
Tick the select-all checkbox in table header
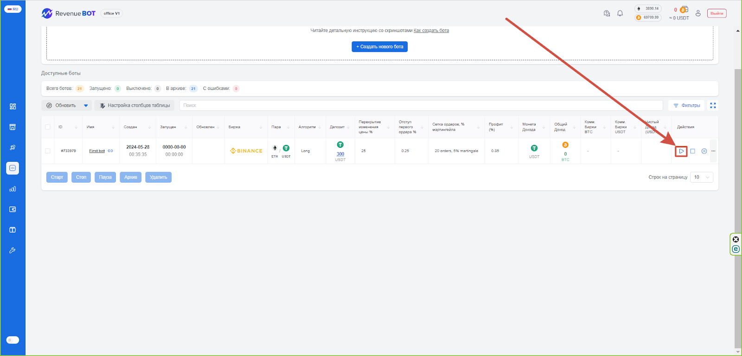pyautogui.click(x=48, y=127)
